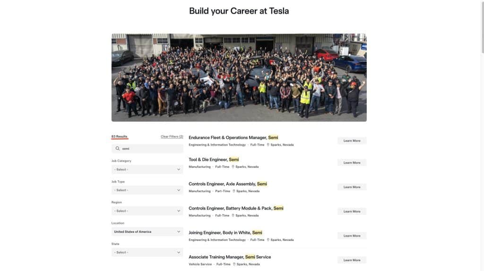Screen dimensions: 484x271
Task: Click the Clear Filters (2) link
Action: (x=172, y=137)
